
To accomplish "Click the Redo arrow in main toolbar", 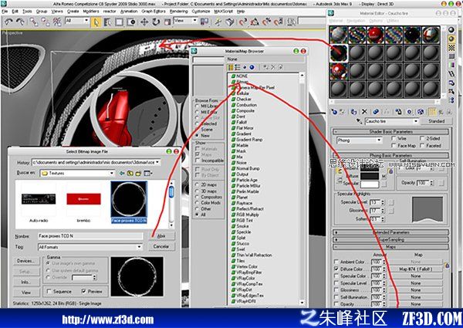I will [20, 22].
